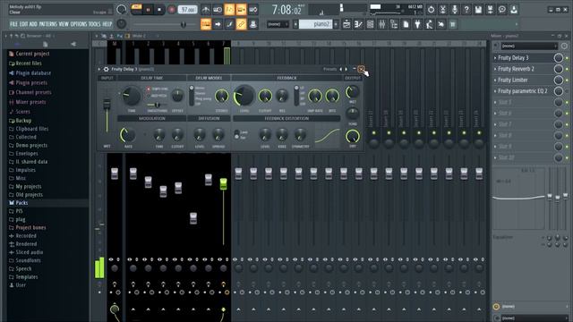Click the SMOOTHING slider in Fruity Delay 3

pos(157,106)
